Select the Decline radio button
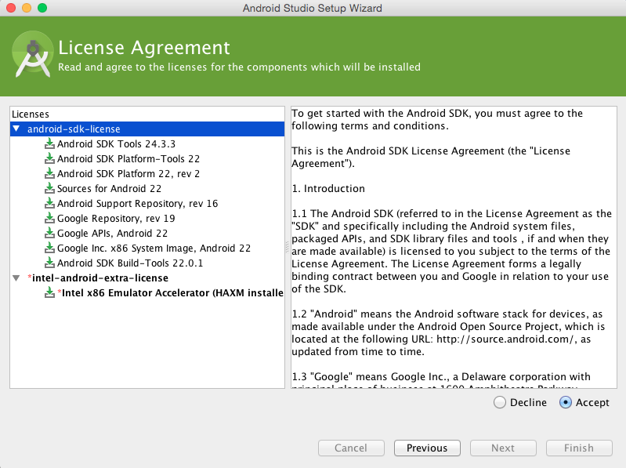626x468 pixels. pyautogui.click(x=499, y=402)
